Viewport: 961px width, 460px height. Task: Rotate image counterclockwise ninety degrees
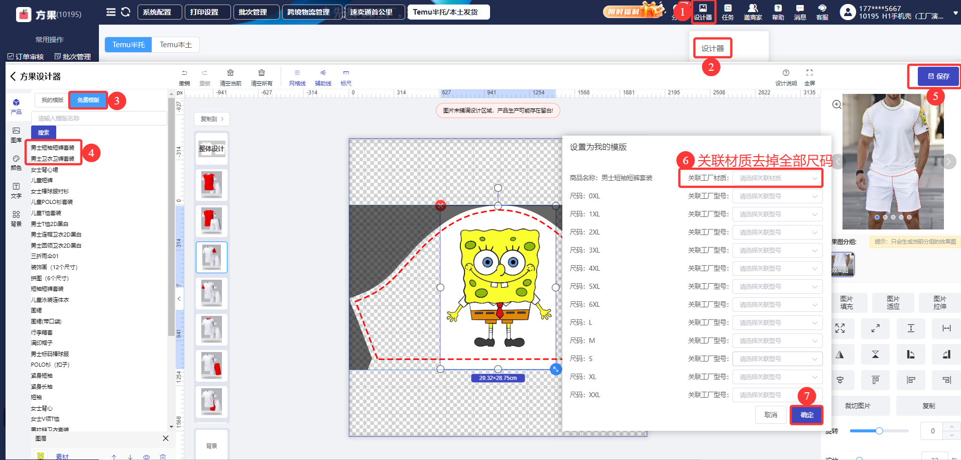911,355
